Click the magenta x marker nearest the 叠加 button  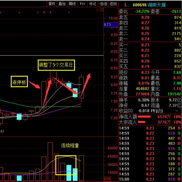tap(69, 12)
